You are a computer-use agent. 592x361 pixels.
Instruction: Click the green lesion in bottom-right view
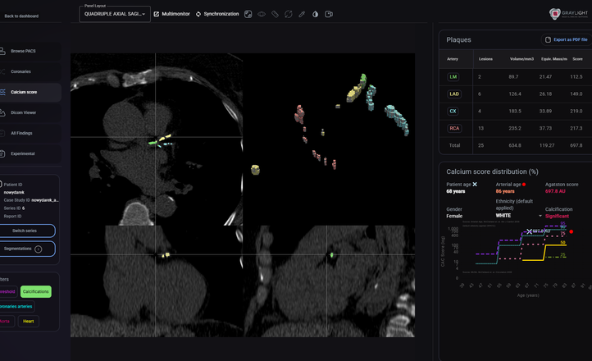pyautogui.click(x=332, y=255)
